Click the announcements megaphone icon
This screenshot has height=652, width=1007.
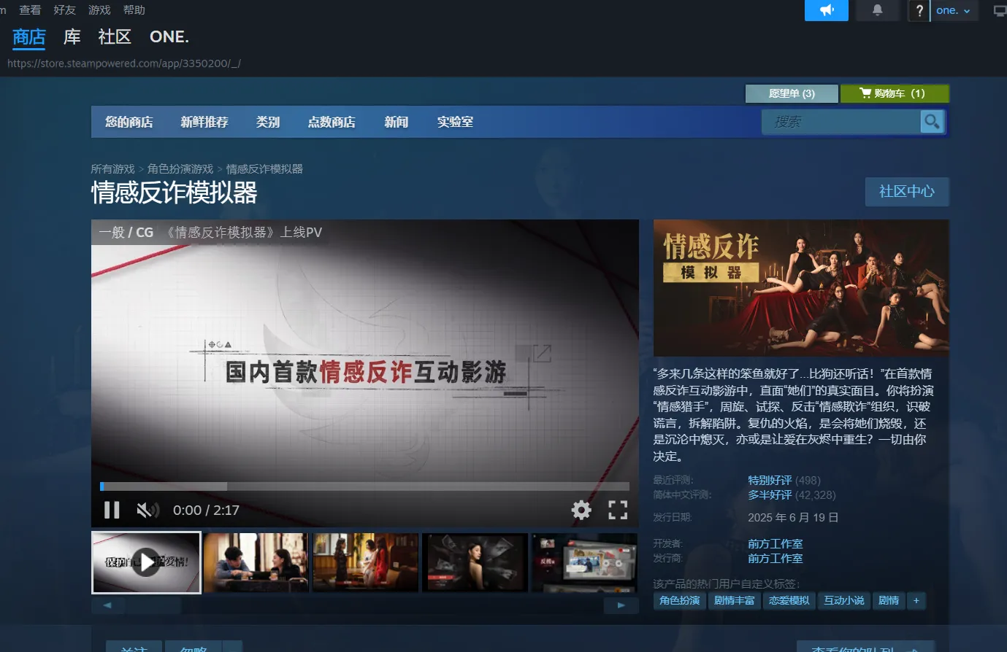click(826, 10)
